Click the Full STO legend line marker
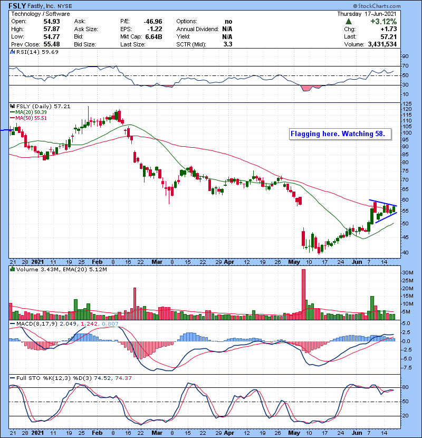Screen dimensions: 422x438 tap(13, 378)
